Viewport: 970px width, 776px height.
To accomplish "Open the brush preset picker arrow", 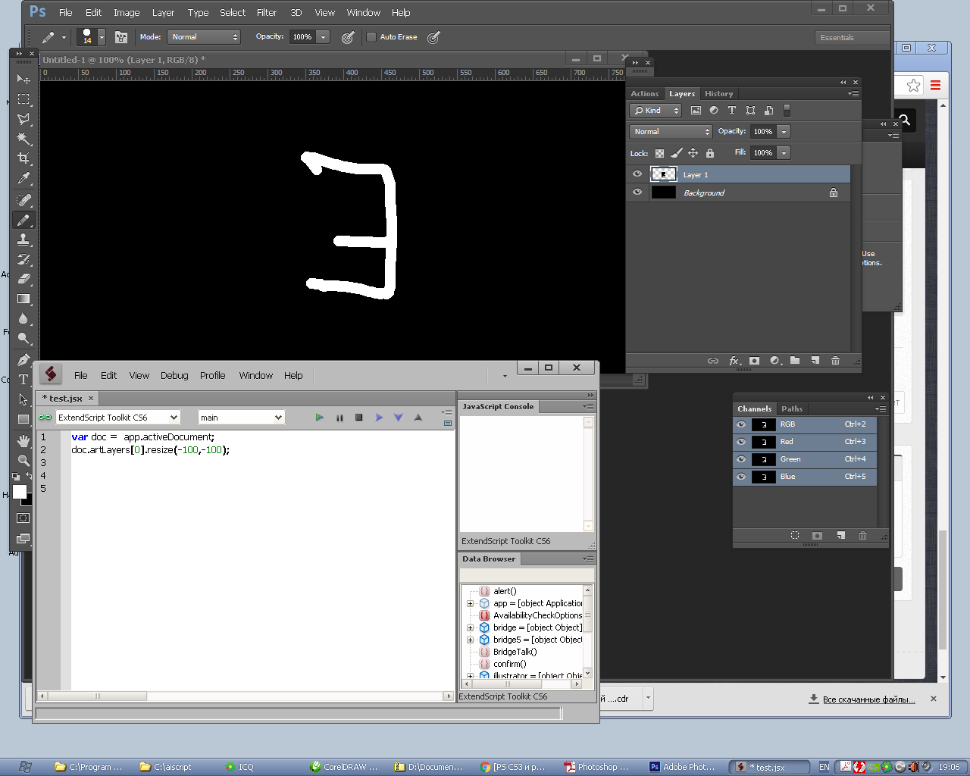I will (x=102, y=37).
